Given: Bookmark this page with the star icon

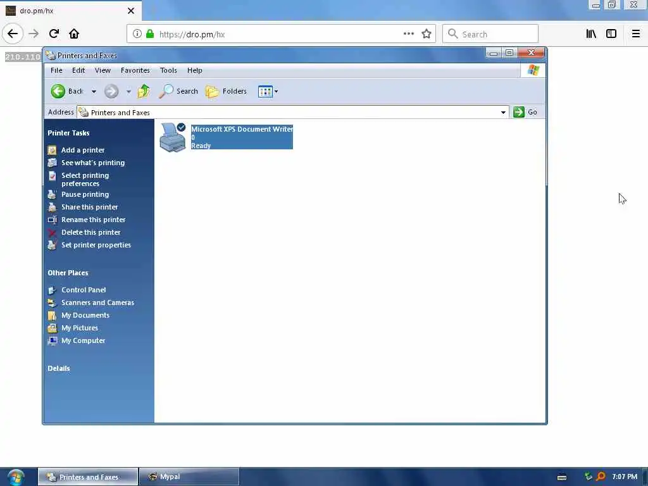Looking at the screenshot, I should pos(427,34).
